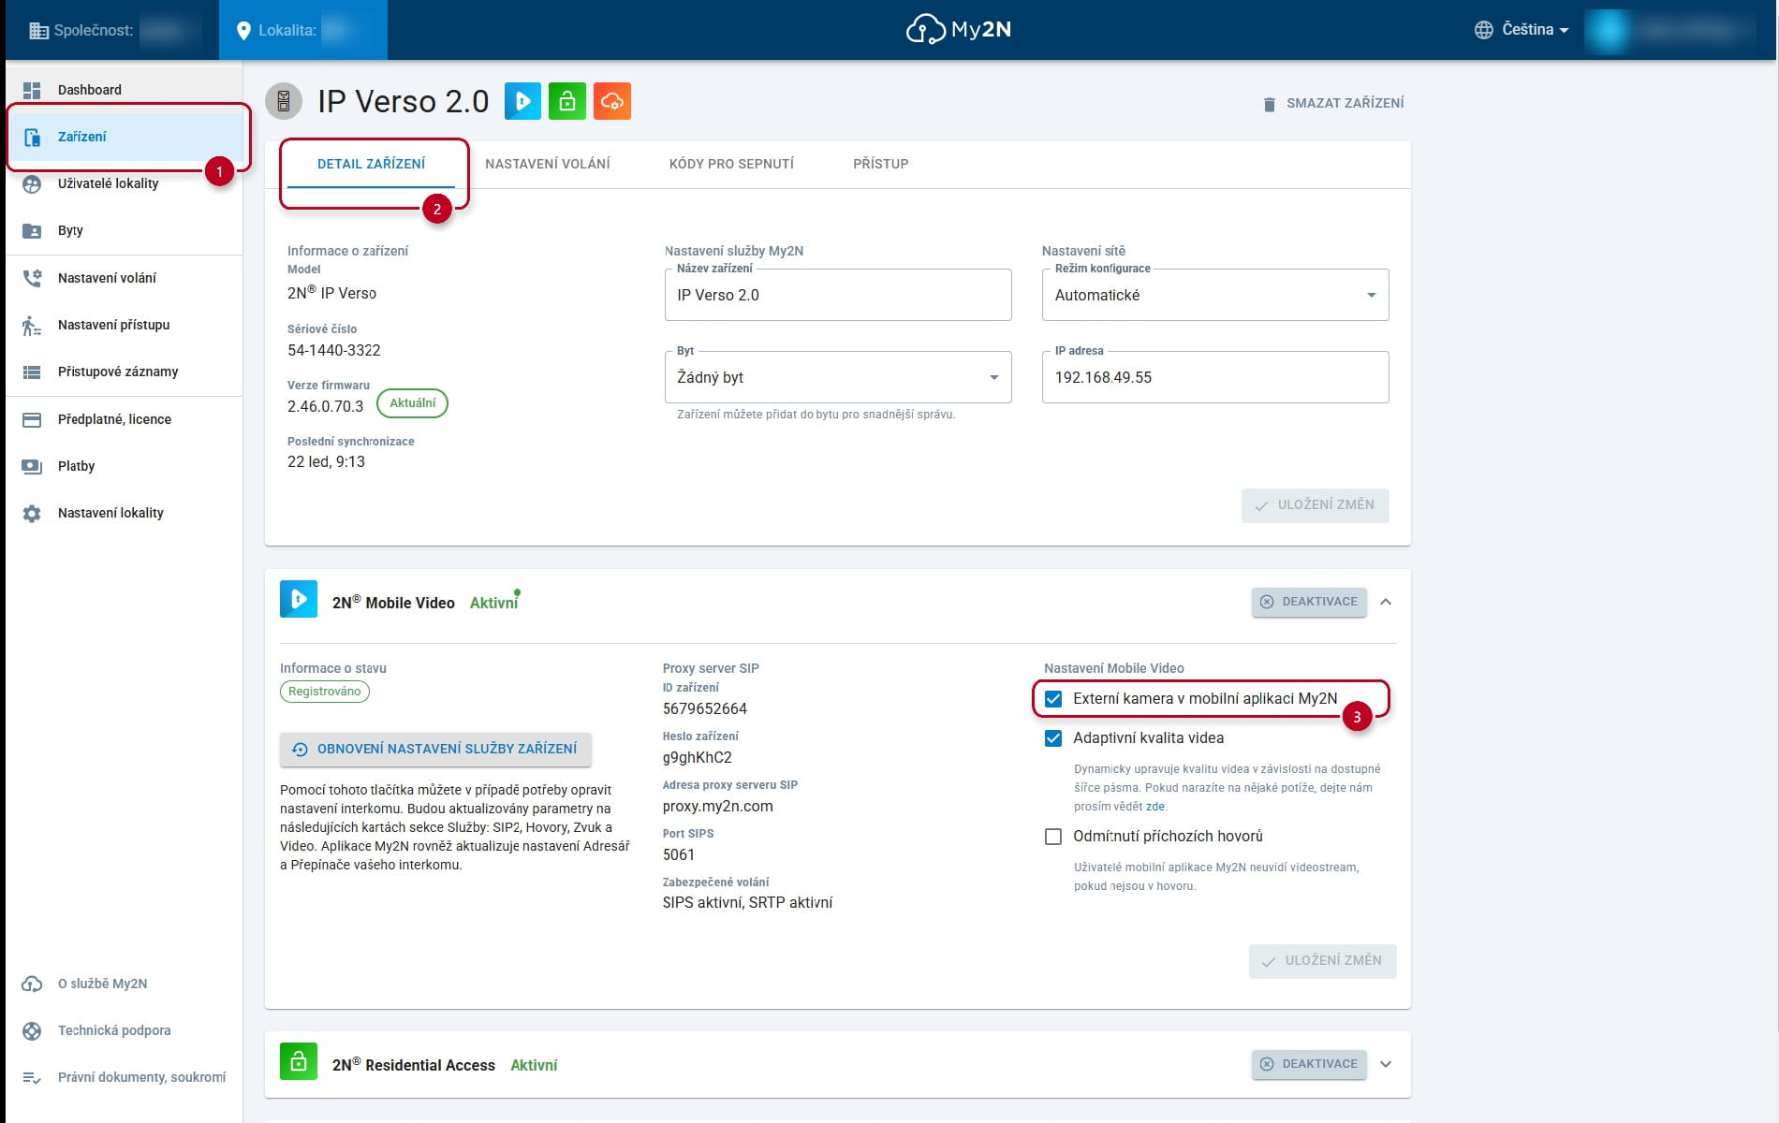
Task: Click the Název zařízení input field
Action: pos(838,295)
